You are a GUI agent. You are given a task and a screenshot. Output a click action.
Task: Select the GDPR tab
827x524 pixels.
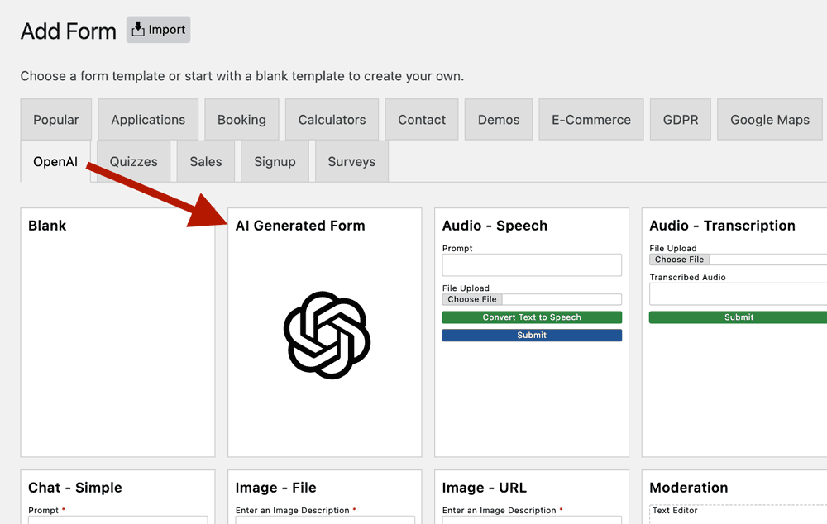pos(681,120)
